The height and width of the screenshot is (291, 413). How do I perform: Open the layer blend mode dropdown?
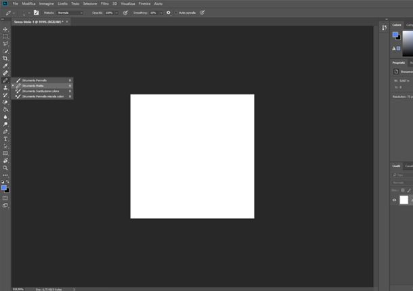[402, 183]
